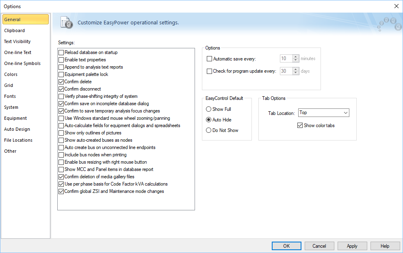This screenshot has width=403, height=253.
Task: Select the Auto Design category
Action: 17,129
